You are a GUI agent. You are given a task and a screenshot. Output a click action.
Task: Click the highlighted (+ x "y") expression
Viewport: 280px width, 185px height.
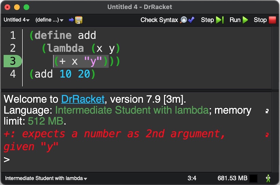81,61
